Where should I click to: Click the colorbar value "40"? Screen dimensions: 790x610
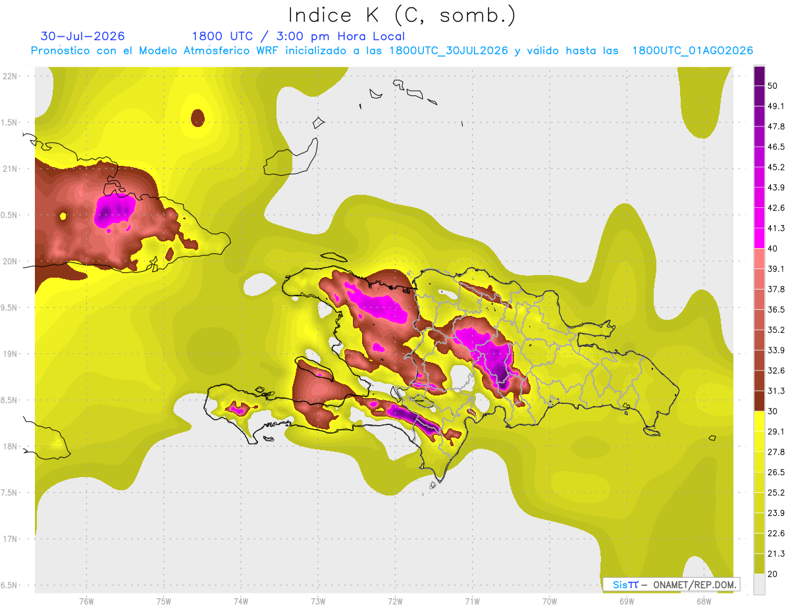click(x=773, y=248)
